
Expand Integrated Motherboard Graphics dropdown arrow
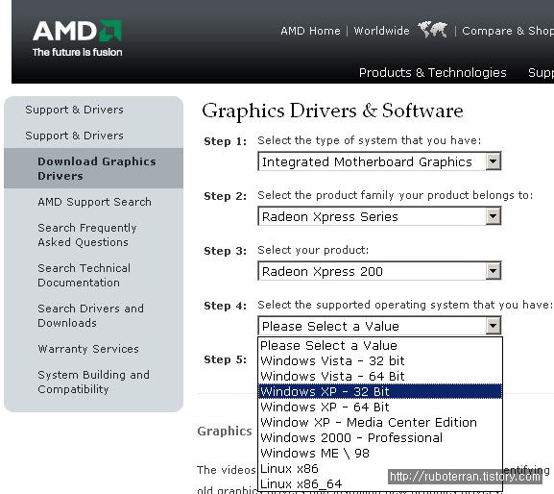coord(493,161)
